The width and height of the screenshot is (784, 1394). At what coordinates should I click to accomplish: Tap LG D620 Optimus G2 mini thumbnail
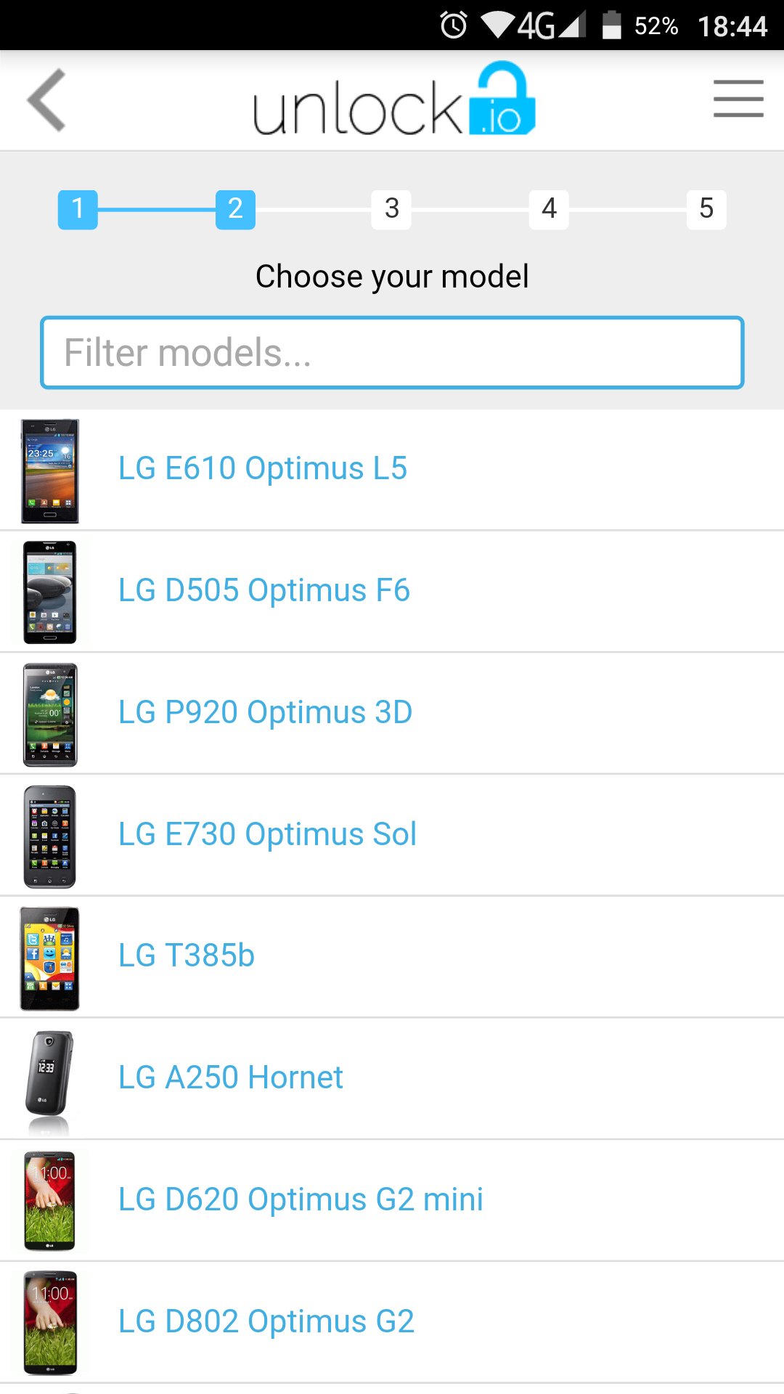(x=49, y=1199)
